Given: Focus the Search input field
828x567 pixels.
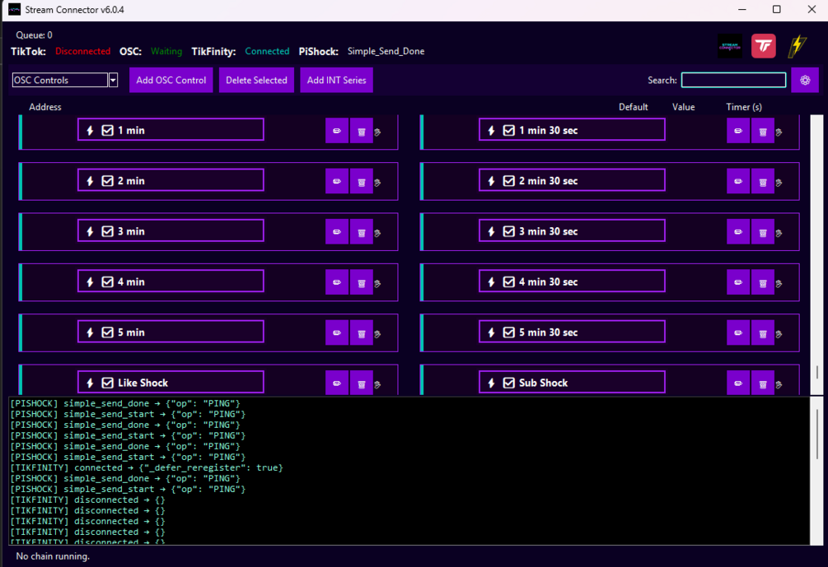Looking at the screenshot, I should (733, 80).
